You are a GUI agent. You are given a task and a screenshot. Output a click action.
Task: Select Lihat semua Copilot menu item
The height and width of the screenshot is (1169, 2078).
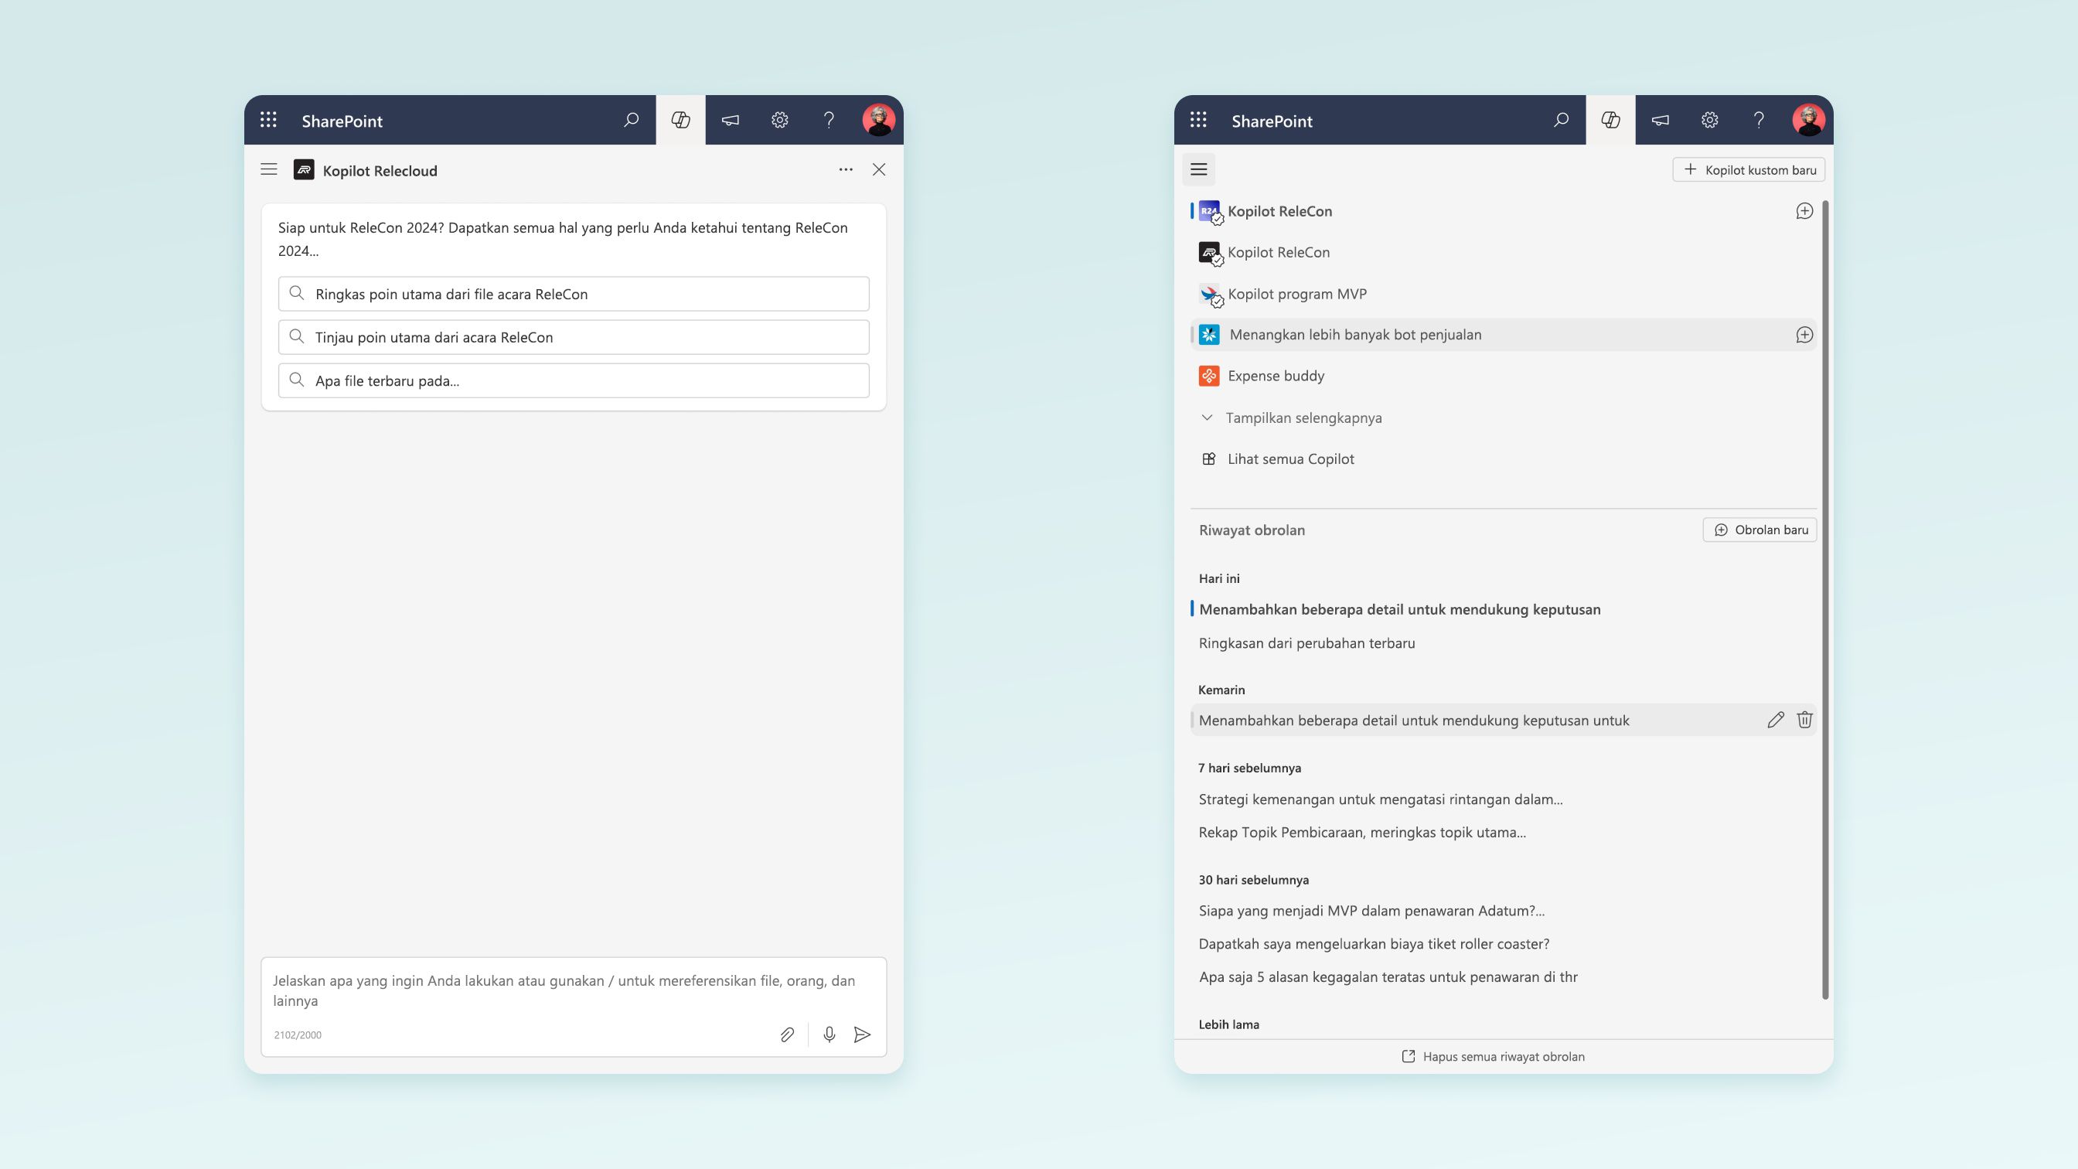[x=1290, y=458]
